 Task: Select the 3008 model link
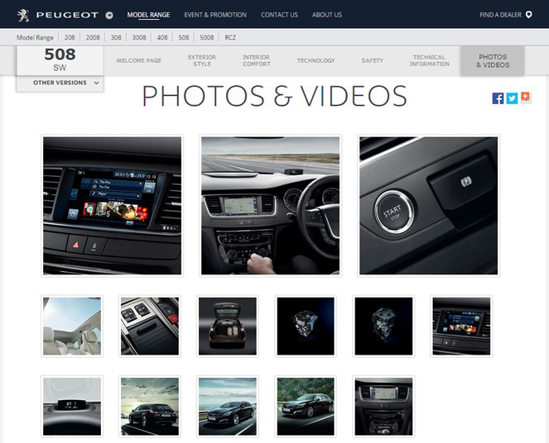pyautogui.click(x=139, y=37)
